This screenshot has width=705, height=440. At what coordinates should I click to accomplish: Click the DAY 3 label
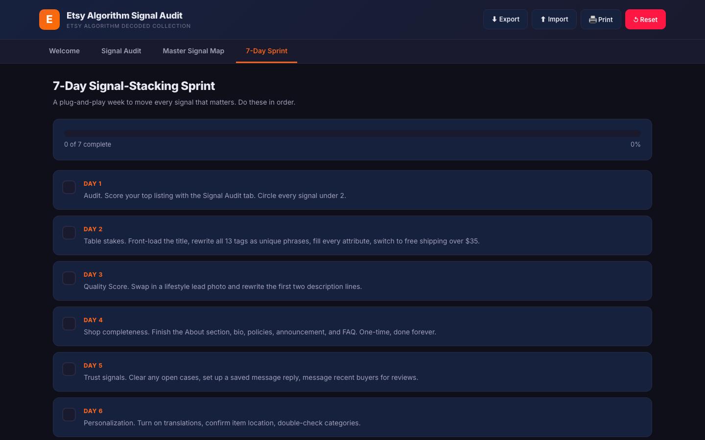tap(93, 274)
